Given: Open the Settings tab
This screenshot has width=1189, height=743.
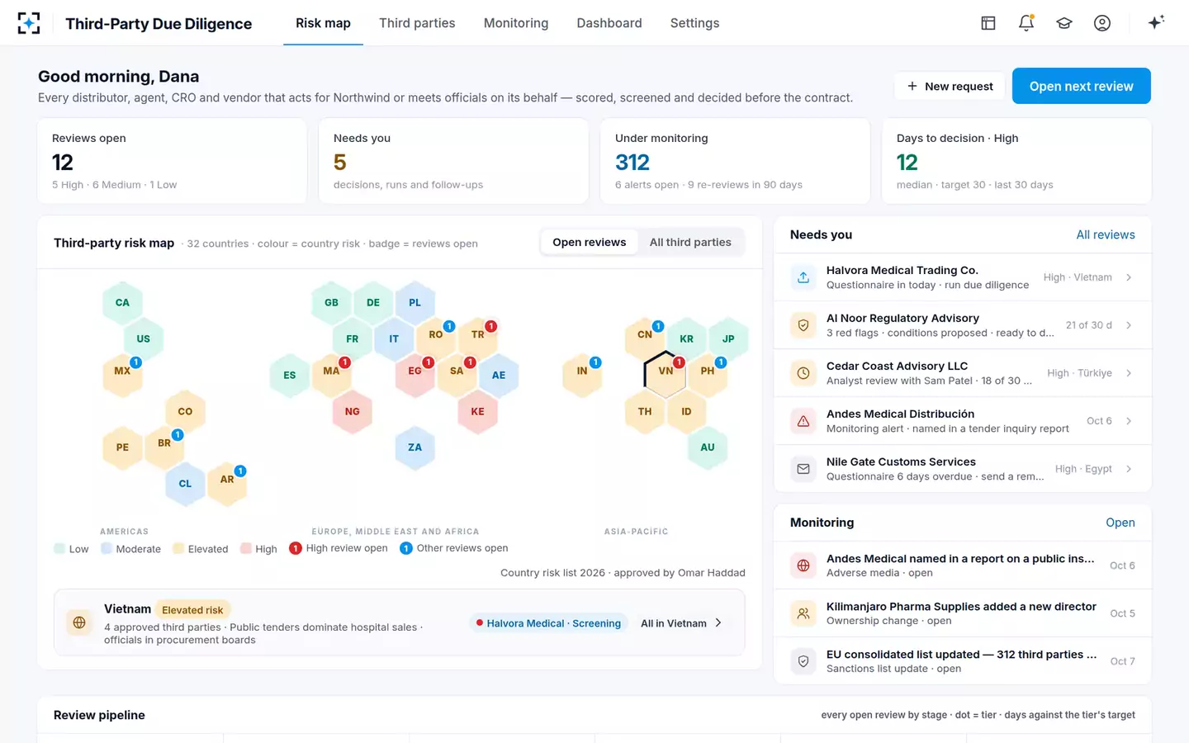Looking at the screenshot, I should pos(694,23).
